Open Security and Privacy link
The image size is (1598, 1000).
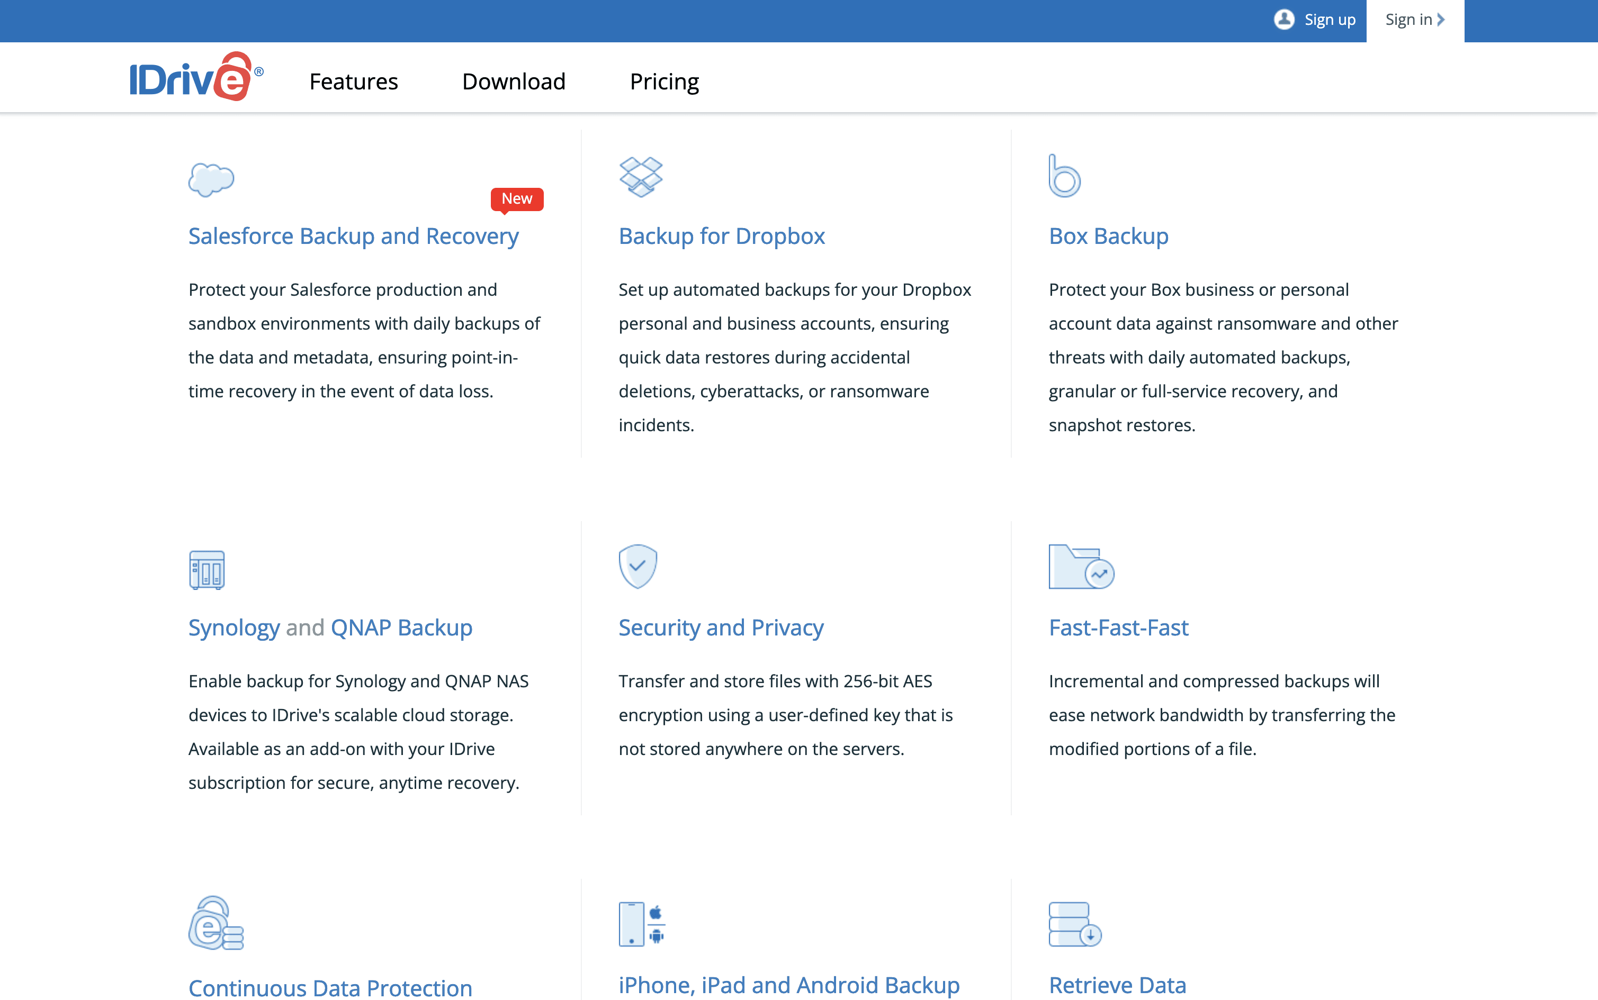click(721, 628)
